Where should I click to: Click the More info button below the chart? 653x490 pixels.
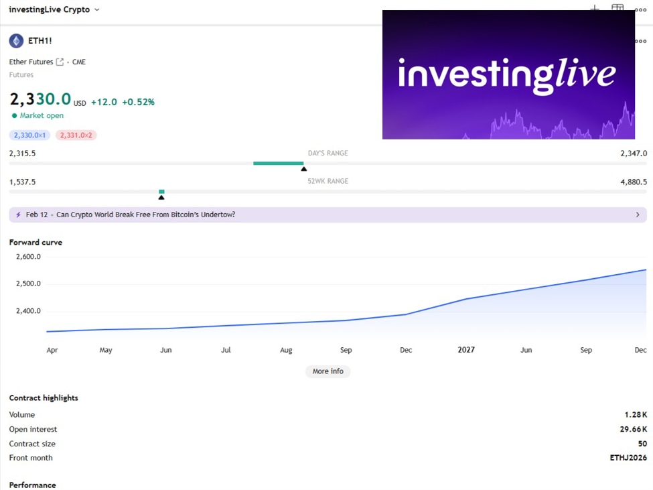pyautogui.click(x=328, y=371)
